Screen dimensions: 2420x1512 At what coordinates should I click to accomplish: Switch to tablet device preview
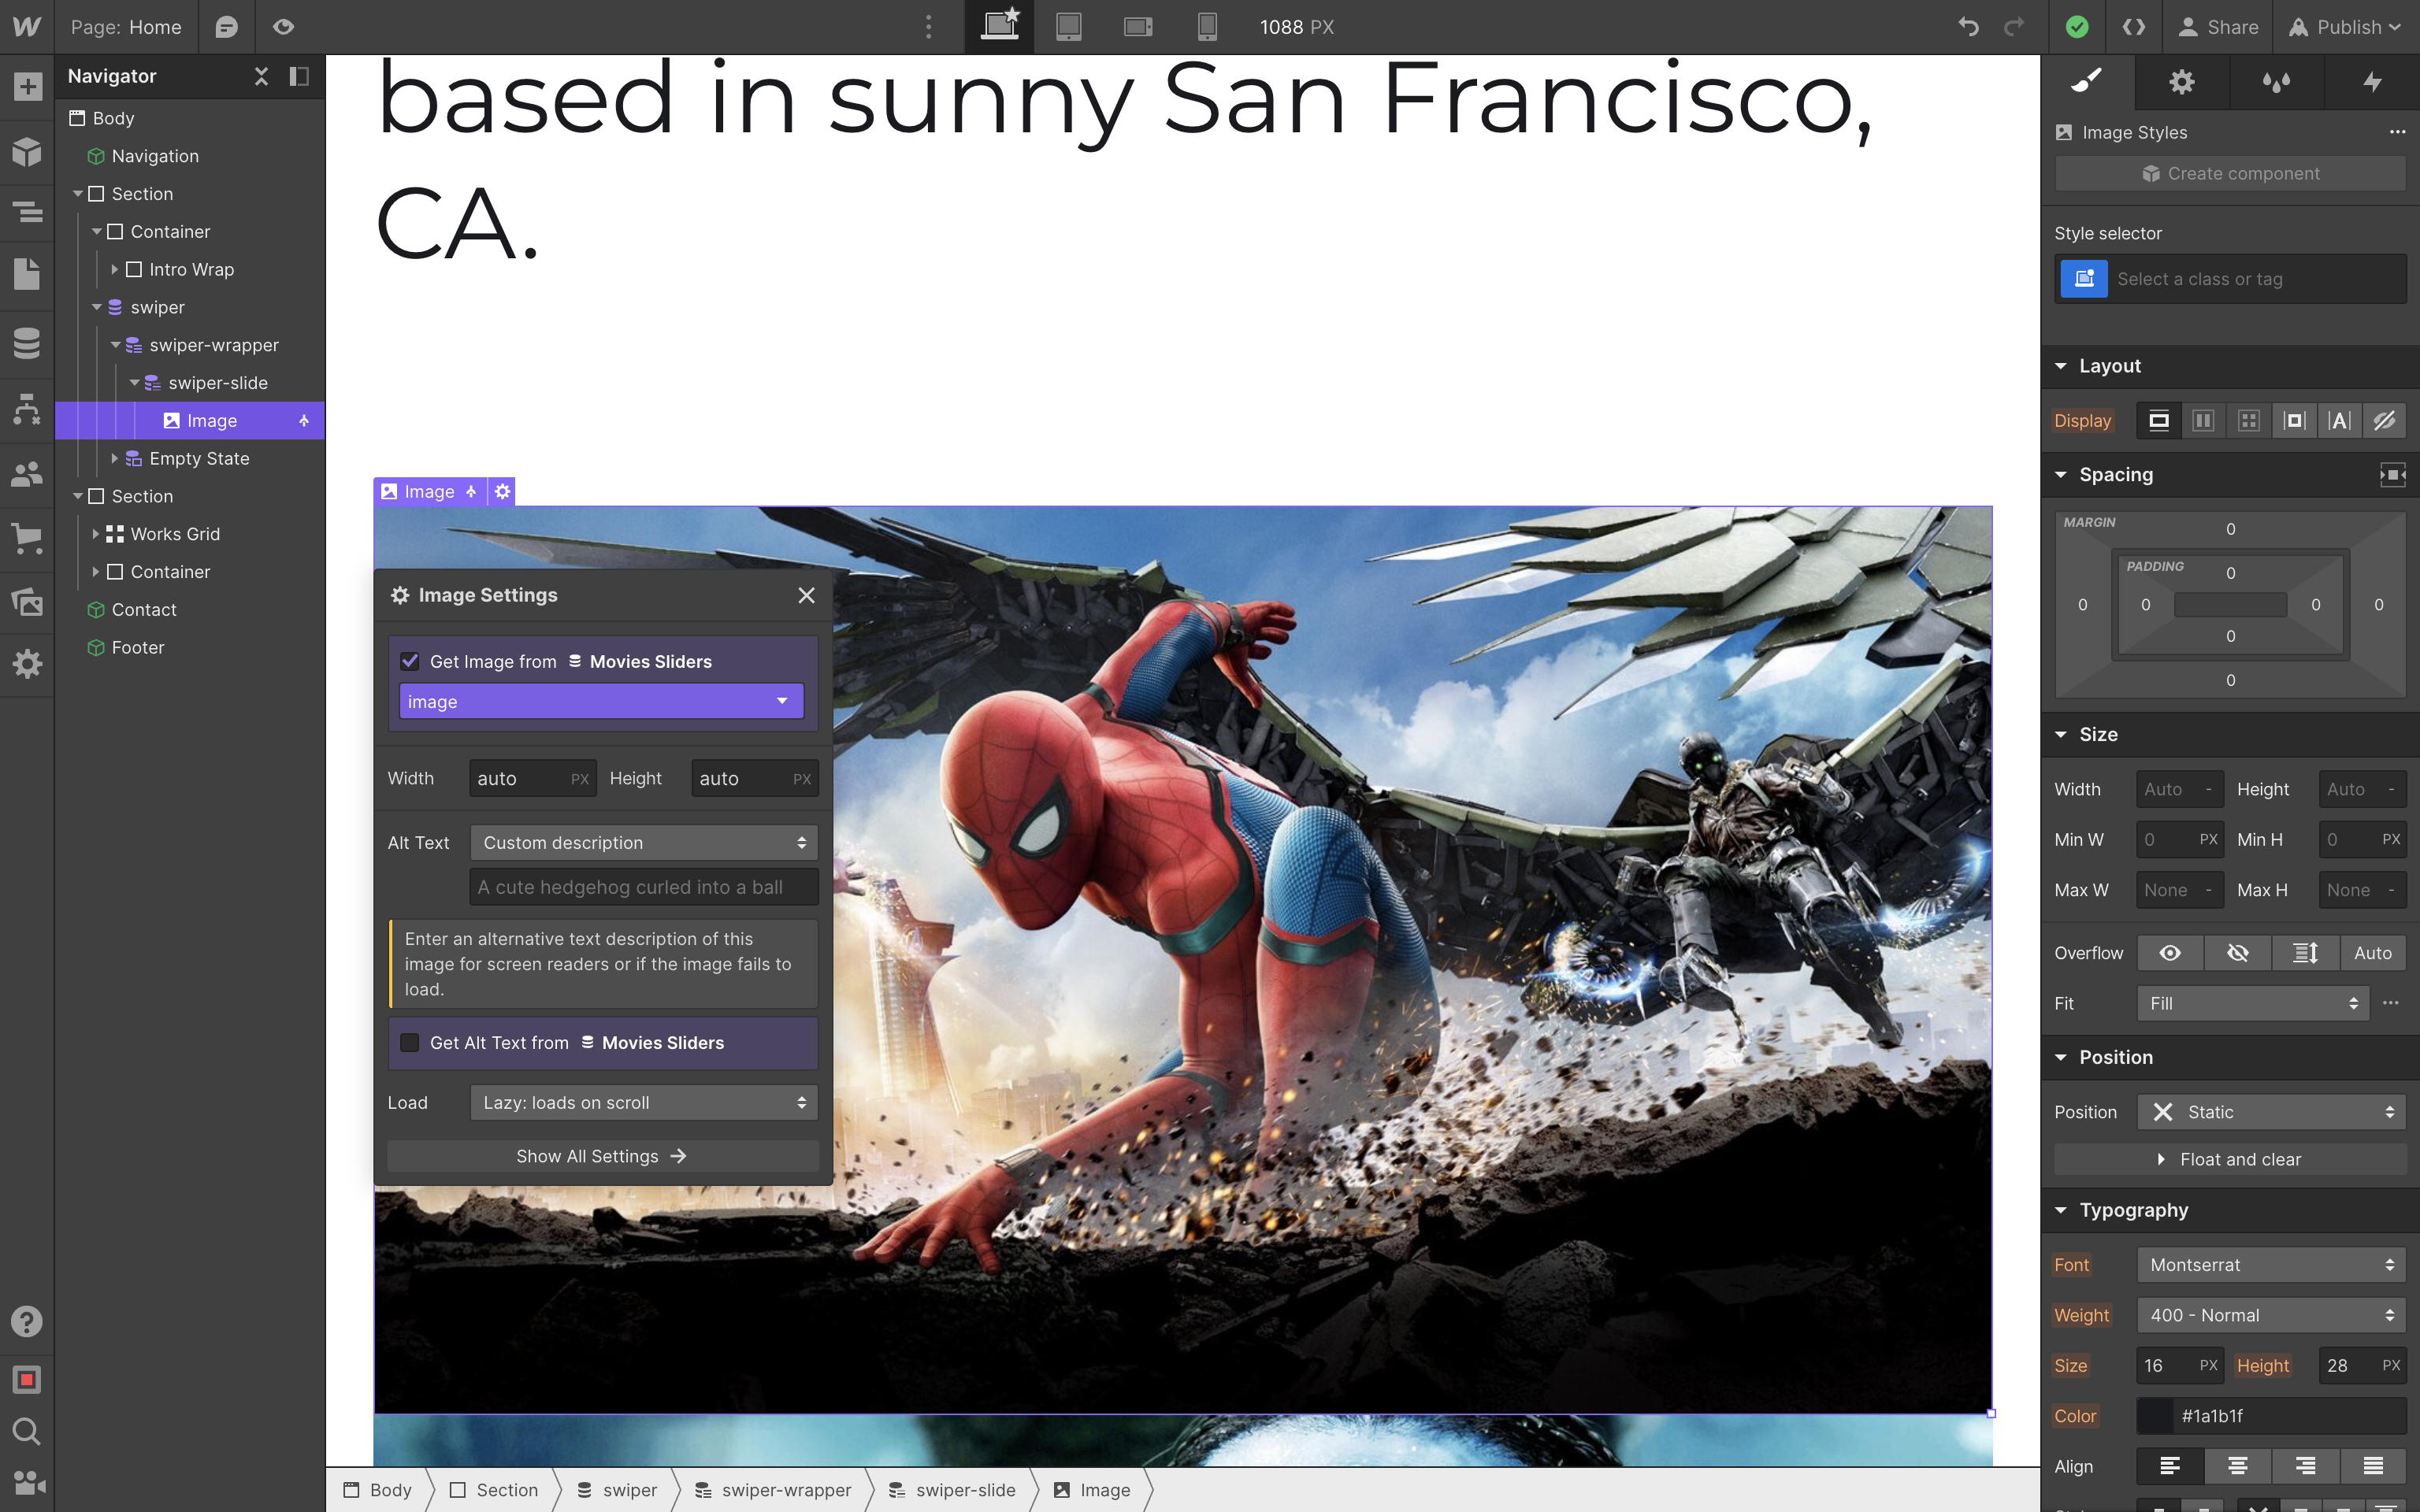(x=1069, y=27)
